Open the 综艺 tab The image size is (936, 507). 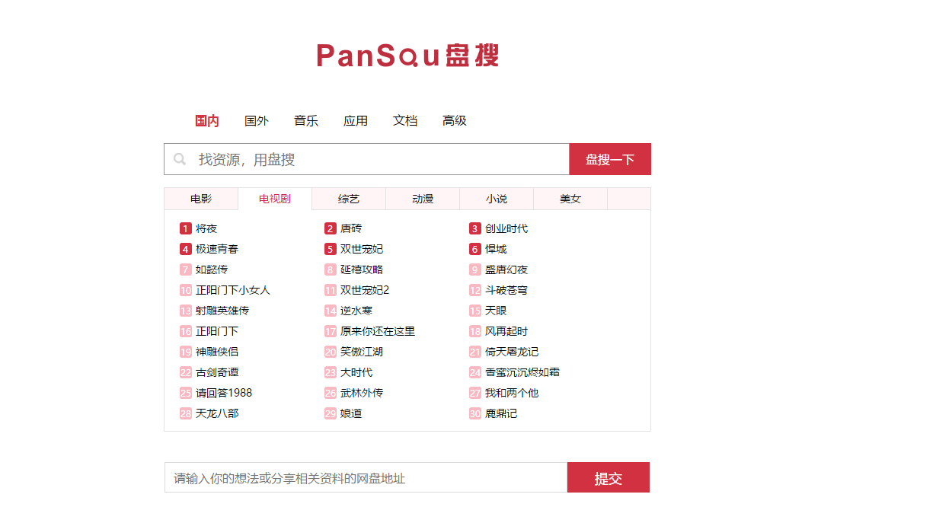(349, 199)
